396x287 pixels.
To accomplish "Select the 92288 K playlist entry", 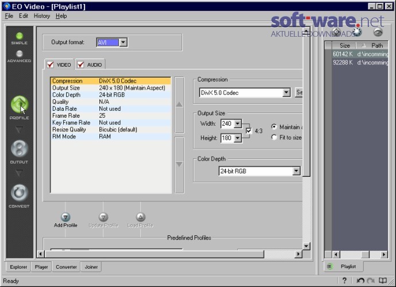I will (x=360, y=63).
